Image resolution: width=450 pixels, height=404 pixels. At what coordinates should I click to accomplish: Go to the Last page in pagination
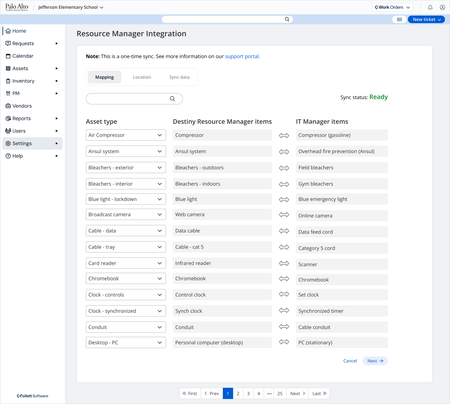(x=319, y=393)
